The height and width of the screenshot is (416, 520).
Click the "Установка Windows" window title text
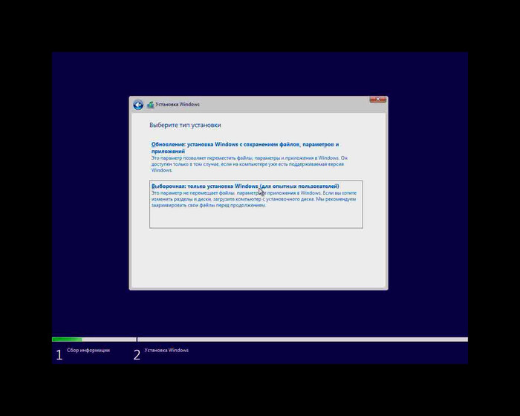(x=178, y=105)
